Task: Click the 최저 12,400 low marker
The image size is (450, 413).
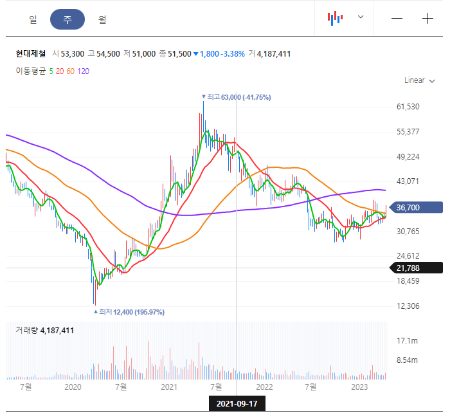Action: click(x=129, y=312)
